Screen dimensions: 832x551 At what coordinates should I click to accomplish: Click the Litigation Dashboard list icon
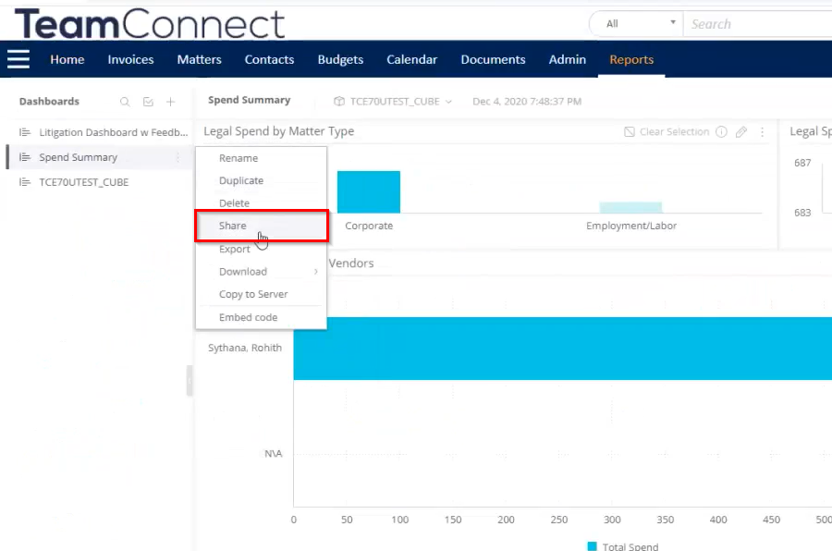click(x=24, y=132)
